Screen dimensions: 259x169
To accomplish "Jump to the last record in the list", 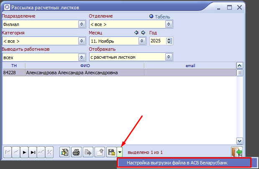I will point(33,152).
